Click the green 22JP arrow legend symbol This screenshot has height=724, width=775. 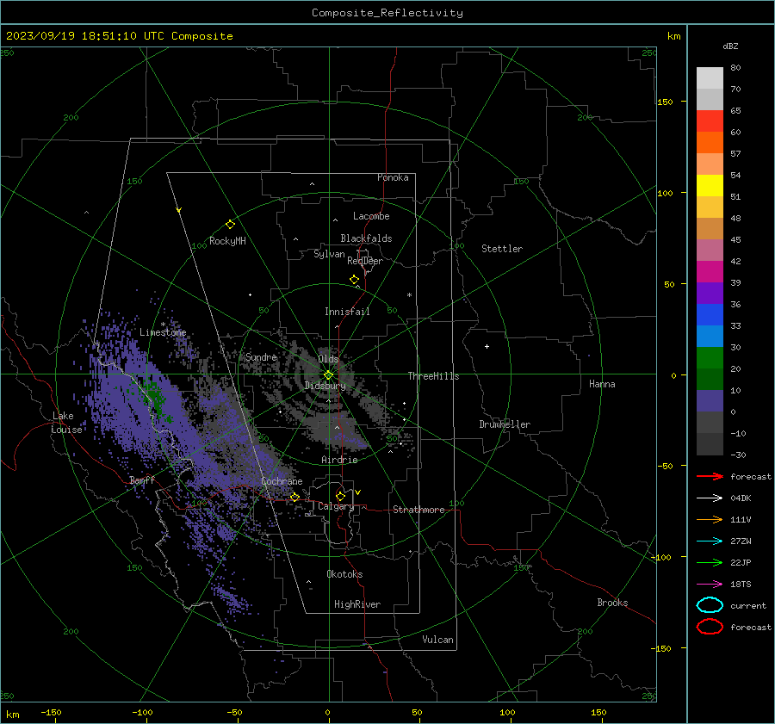pos(710,562)
